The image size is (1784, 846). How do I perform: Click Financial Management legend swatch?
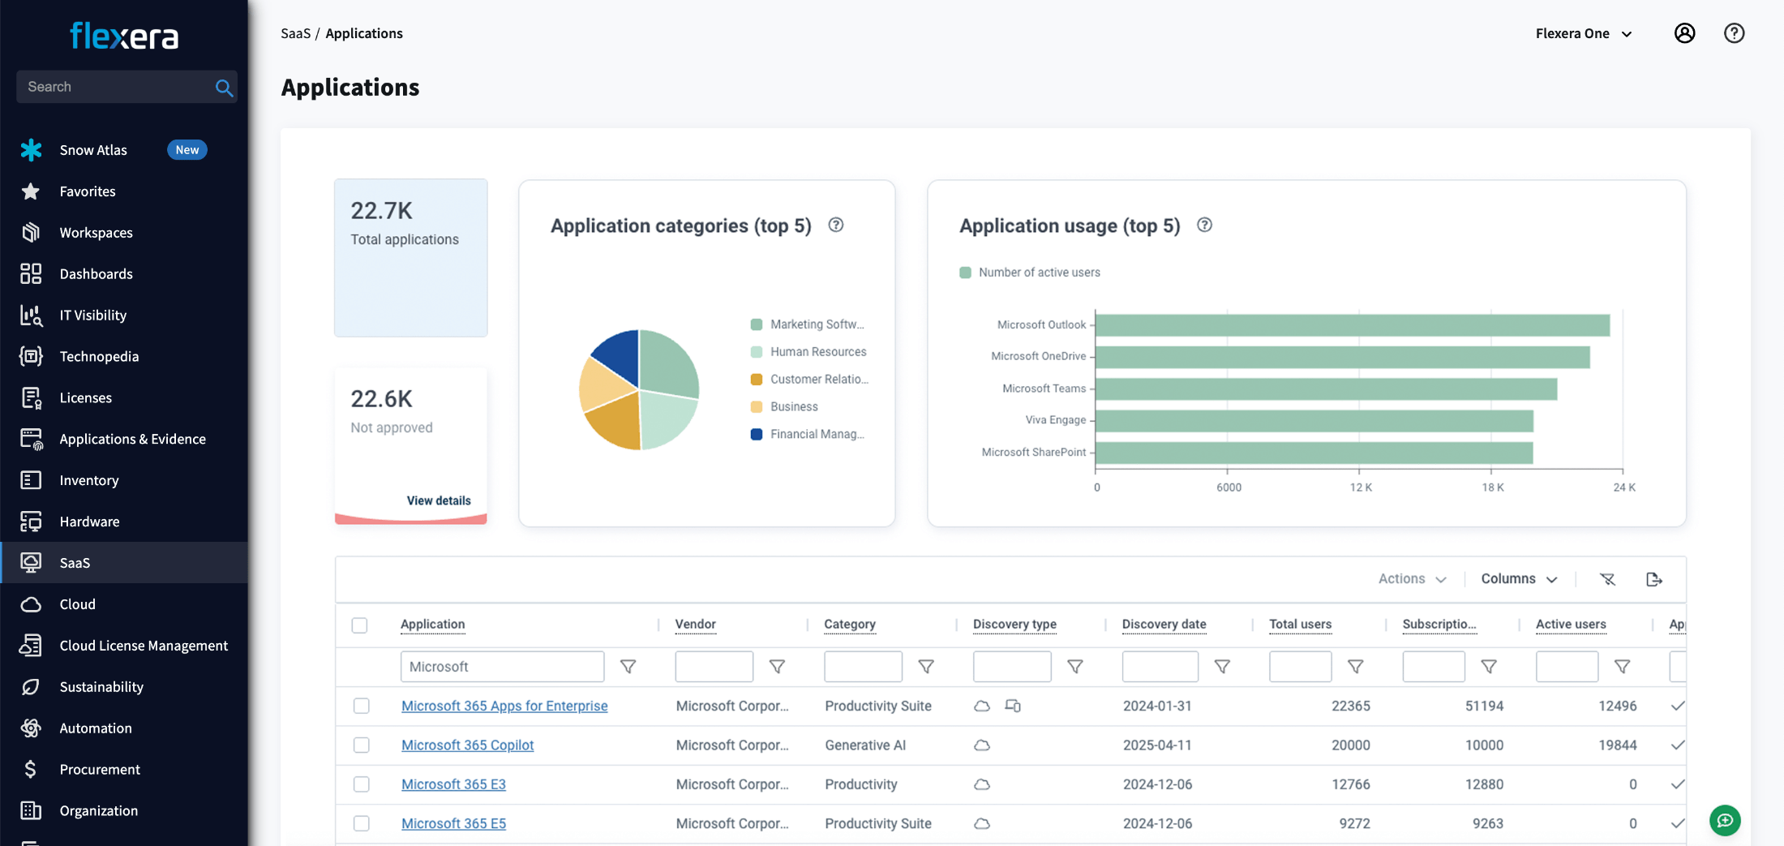click(x=757, y=435)
